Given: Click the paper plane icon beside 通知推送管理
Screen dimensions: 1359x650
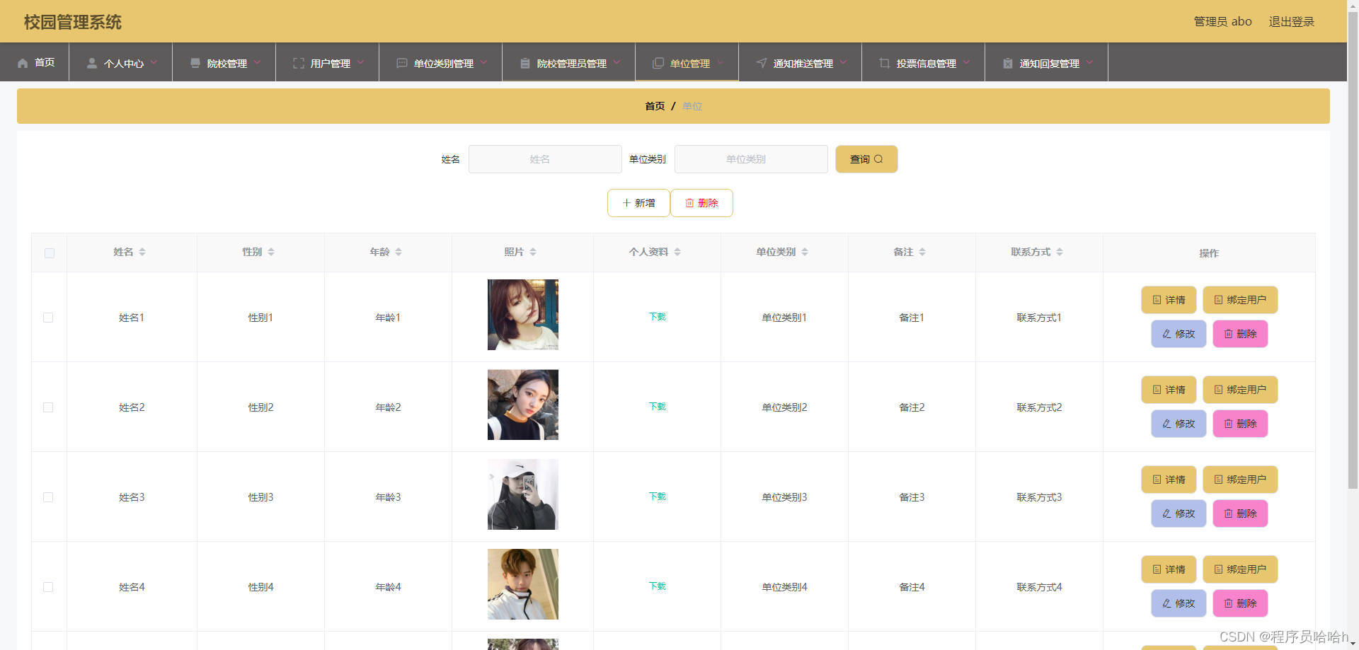Looking at the screenshot, I should pyautogui.click(x=762, y=63).
